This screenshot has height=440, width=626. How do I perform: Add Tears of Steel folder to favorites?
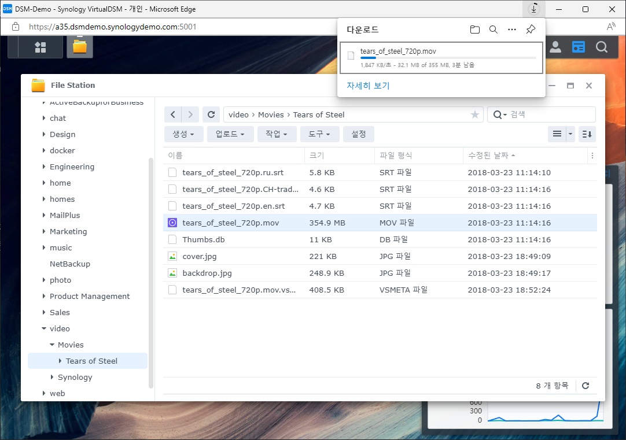(474, 115)
